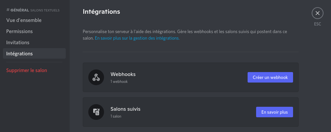Click the Salons suivis circular icon
The width and height of the screenshot is (331, 132).
pos(96,112)
